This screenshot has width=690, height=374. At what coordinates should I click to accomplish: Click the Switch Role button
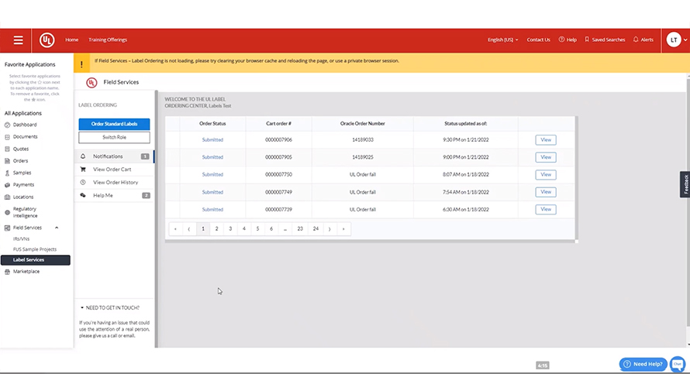(x=115, y=138)
